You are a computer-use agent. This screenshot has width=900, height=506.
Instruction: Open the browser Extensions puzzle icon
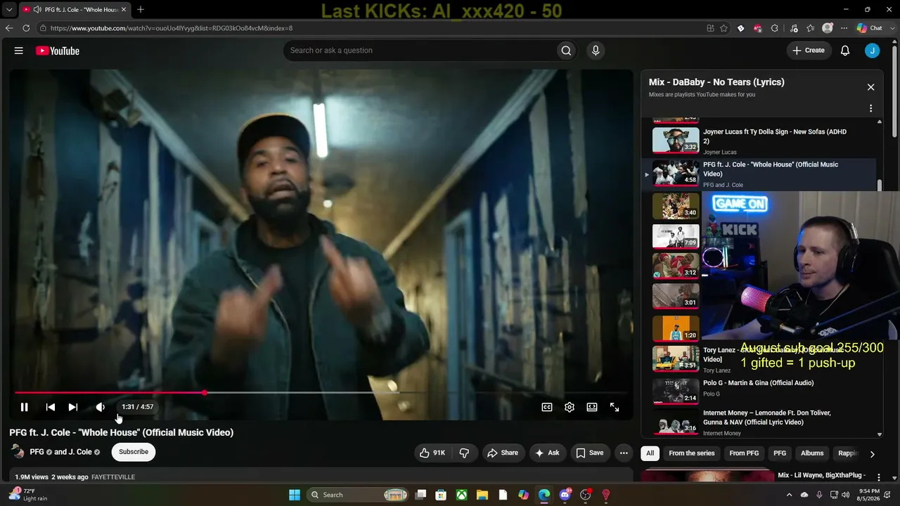pos(774,28)
